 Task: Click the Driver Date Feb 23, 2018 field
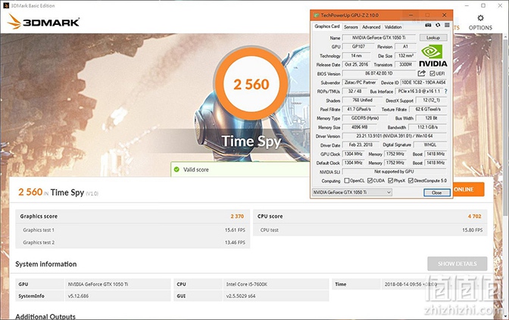[x=361, y=145]
